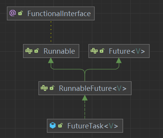Image resolution: width=163 pixels, height=138 pixels.
Task: Click the interface icon on RunnableFuture<V> node
Action: (44, 88)
